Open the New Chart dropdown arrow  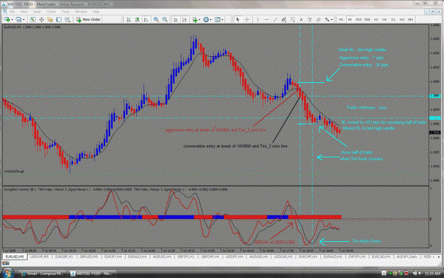(12, 20)
